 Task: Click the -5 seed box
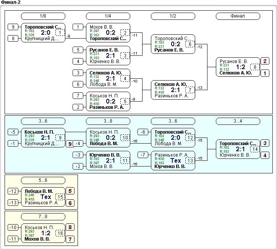click(x=13, y=132)
